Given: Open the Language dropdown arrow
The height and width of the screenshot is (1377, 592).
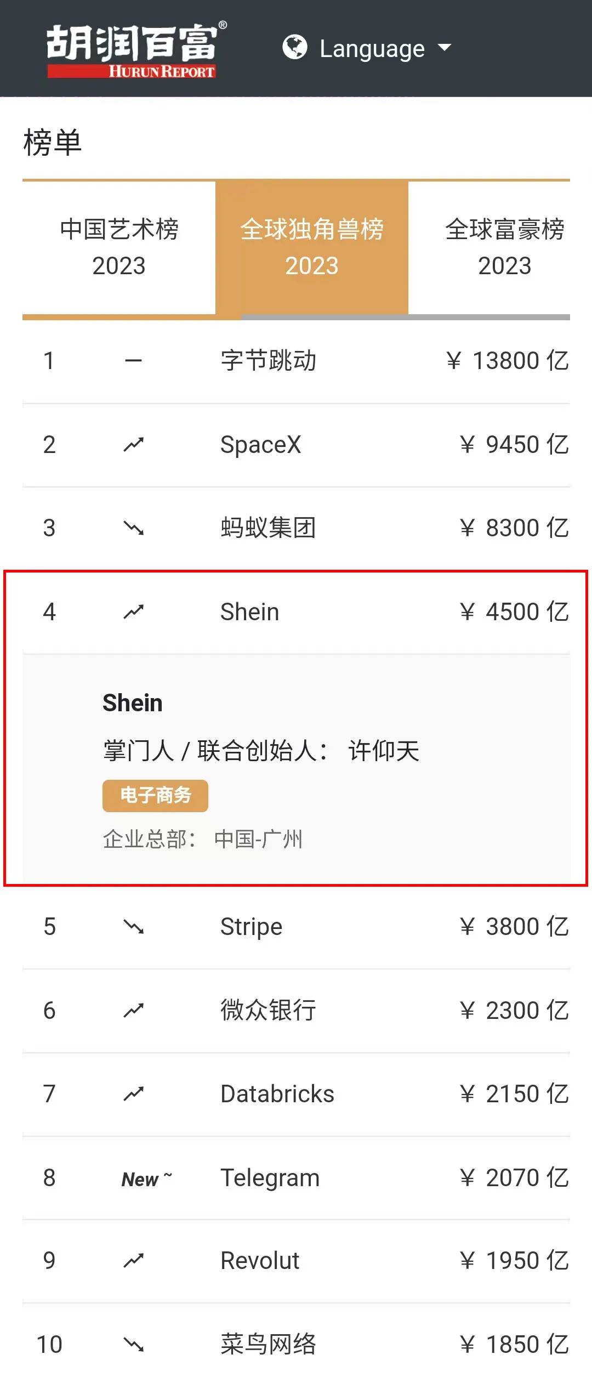Looking at the screenshot, I should [445, 48].
